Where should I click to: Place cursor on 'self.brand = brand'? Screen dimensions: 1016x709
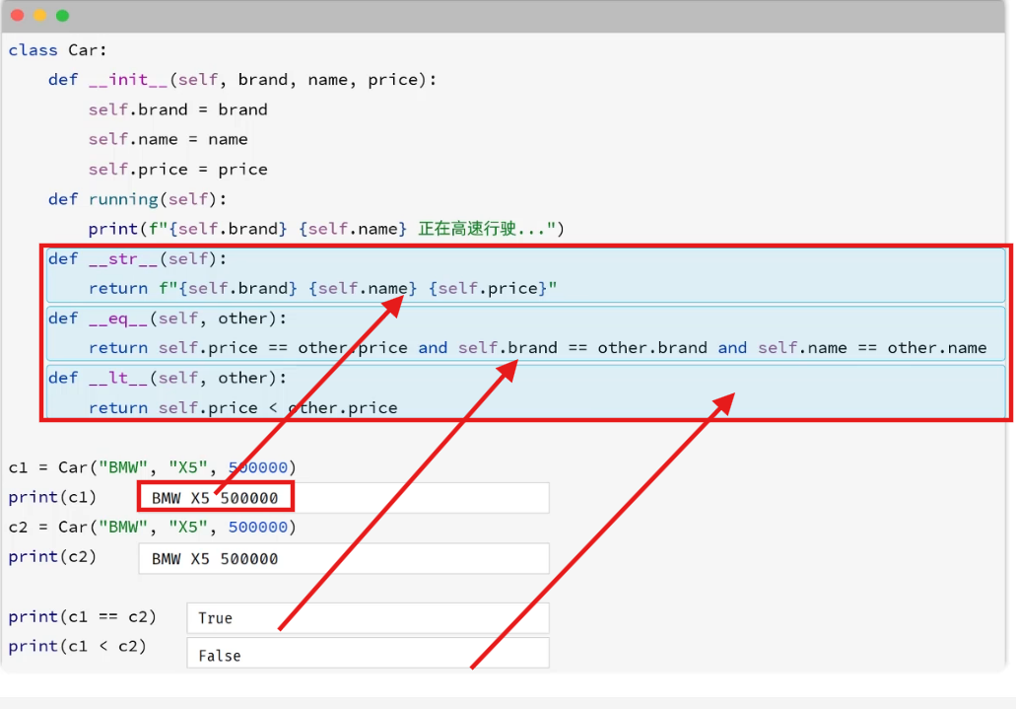178,109
